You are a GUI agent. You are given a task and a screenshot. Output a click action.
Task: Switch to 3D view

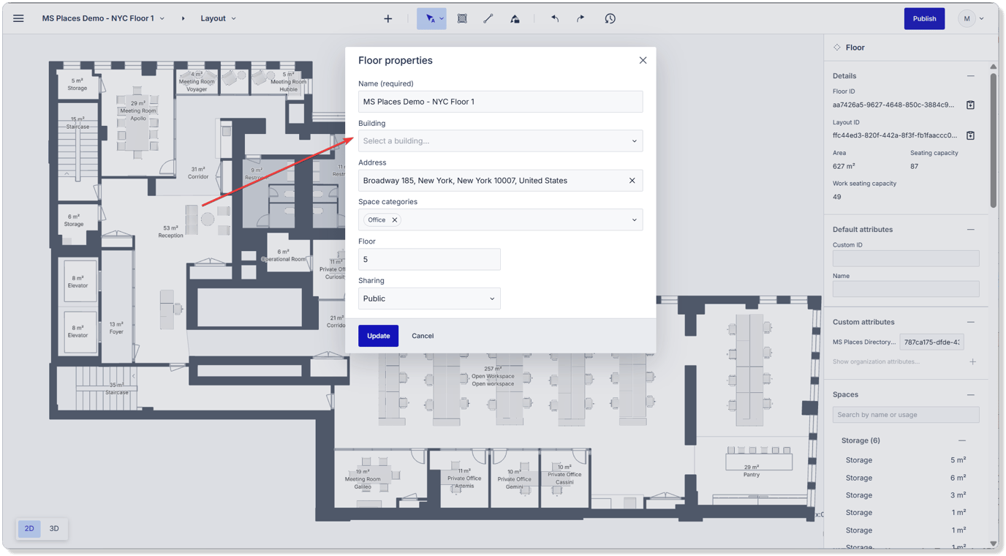53,527
